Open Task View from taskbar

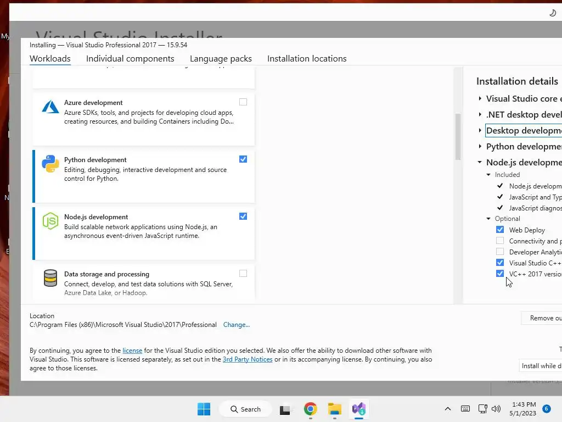pyautogui.click(x=285, y=409)
